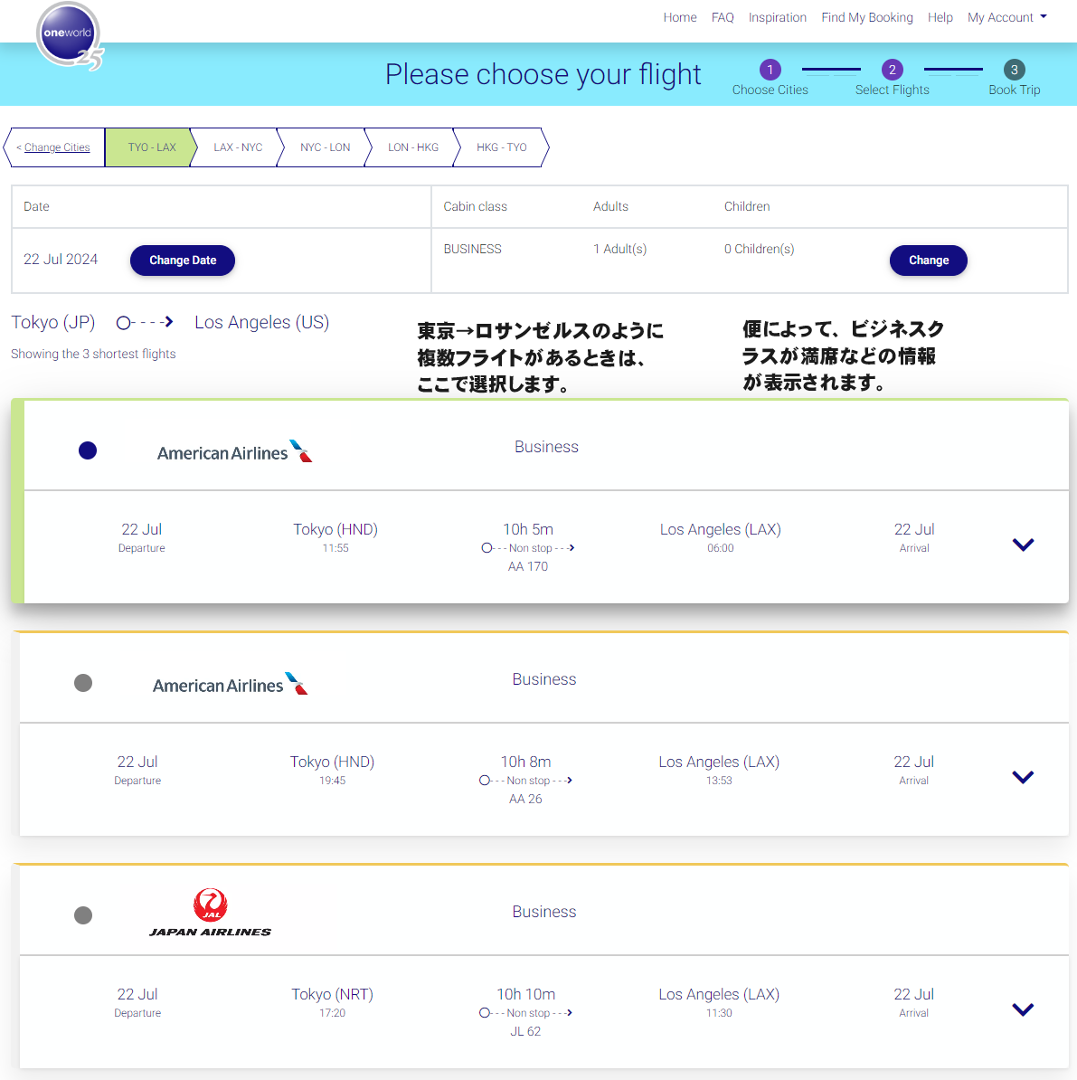Expand details for flight AA 170
Image resolution: width=1077 pixels, height=1080 pixels.
pos(1024,545)
